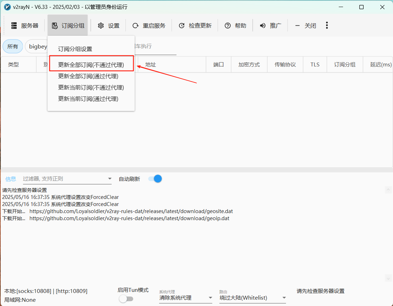Open the 服务器 (Servers) menu icon
Image resolution: width=393 pixels, height=306 pixels.
(x=14, y=25)
